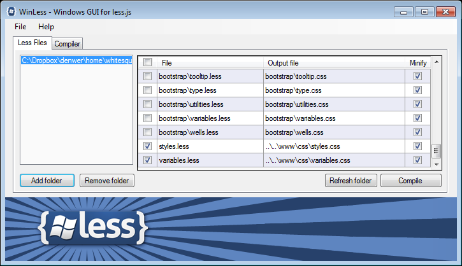Switch to the Compiler tab
The width and height of the screenshot is (462, 266).
pyautogui.click(x=67, y=44)
